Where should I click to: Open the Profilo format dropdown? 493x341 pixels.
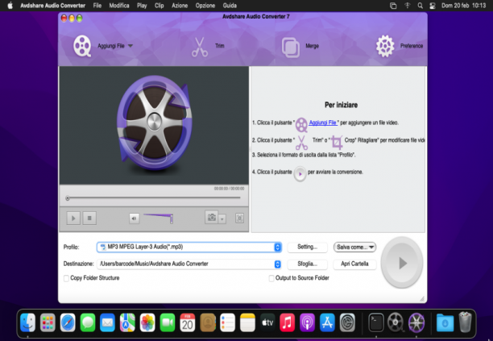coord(277,247)
